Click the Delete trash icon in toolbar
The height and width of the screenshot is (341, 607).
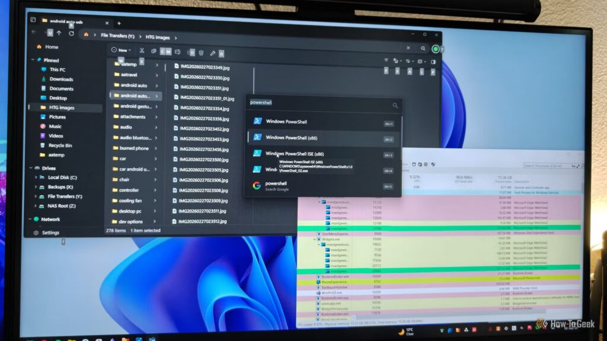tap(202, 53)
